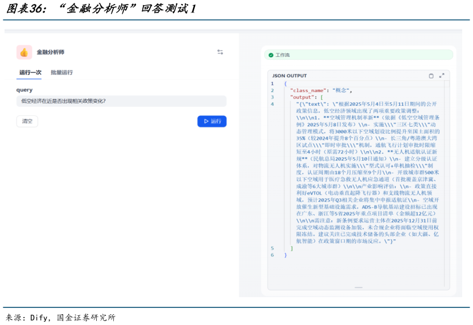Click the 工作流 status bar

pos(359,55)
